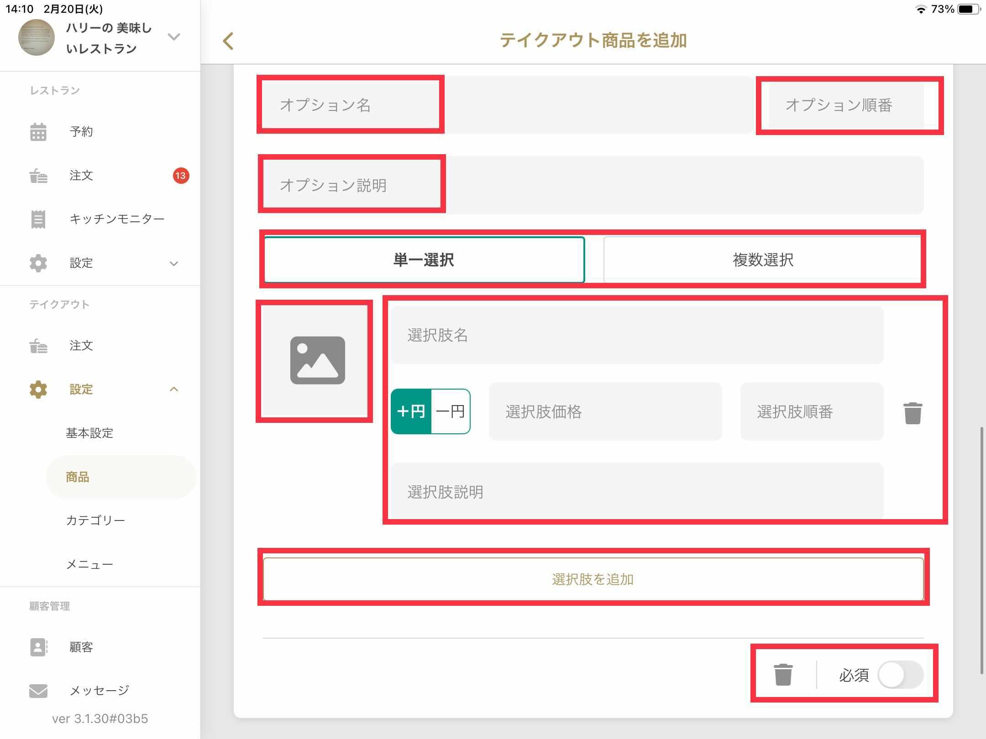Click the back arrow in header
This screenshot has width=986, height=739.
[x=228, y=41]
